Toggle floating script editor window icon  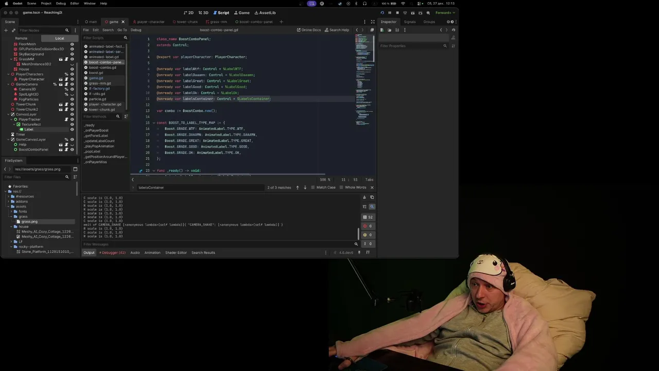coord(372,30)
